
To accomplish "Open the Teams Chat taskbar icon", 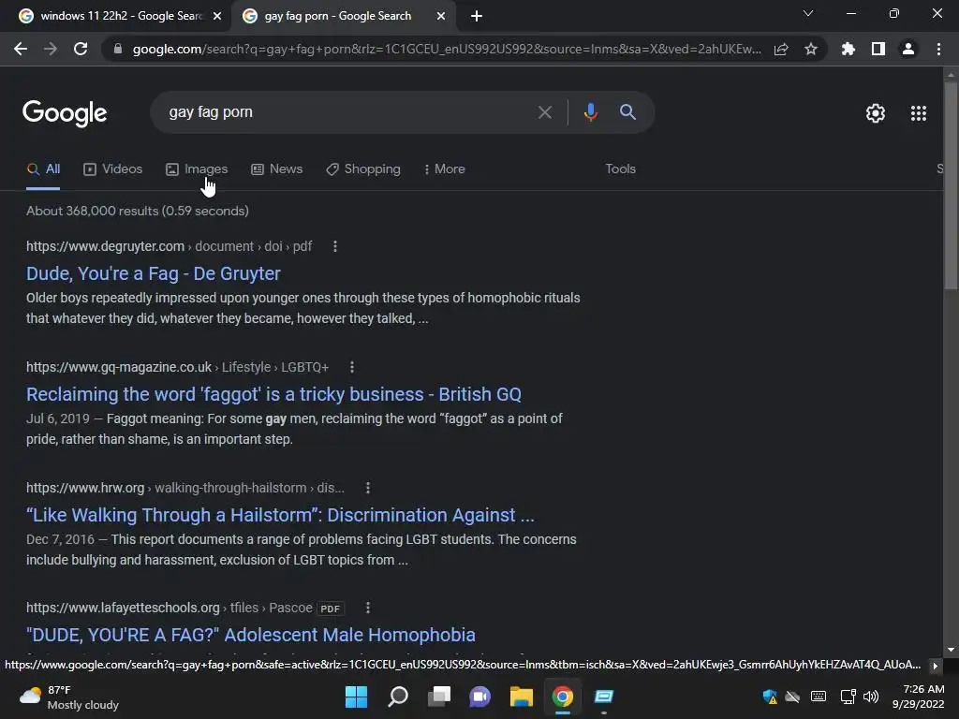I will (x=480, y=697).
